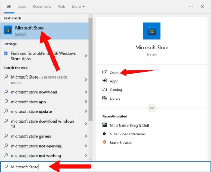Viewport: 211px width, 172px height.
Task: Expand arrow for microsoft store not opening
Action: click(x=86, y=146)
